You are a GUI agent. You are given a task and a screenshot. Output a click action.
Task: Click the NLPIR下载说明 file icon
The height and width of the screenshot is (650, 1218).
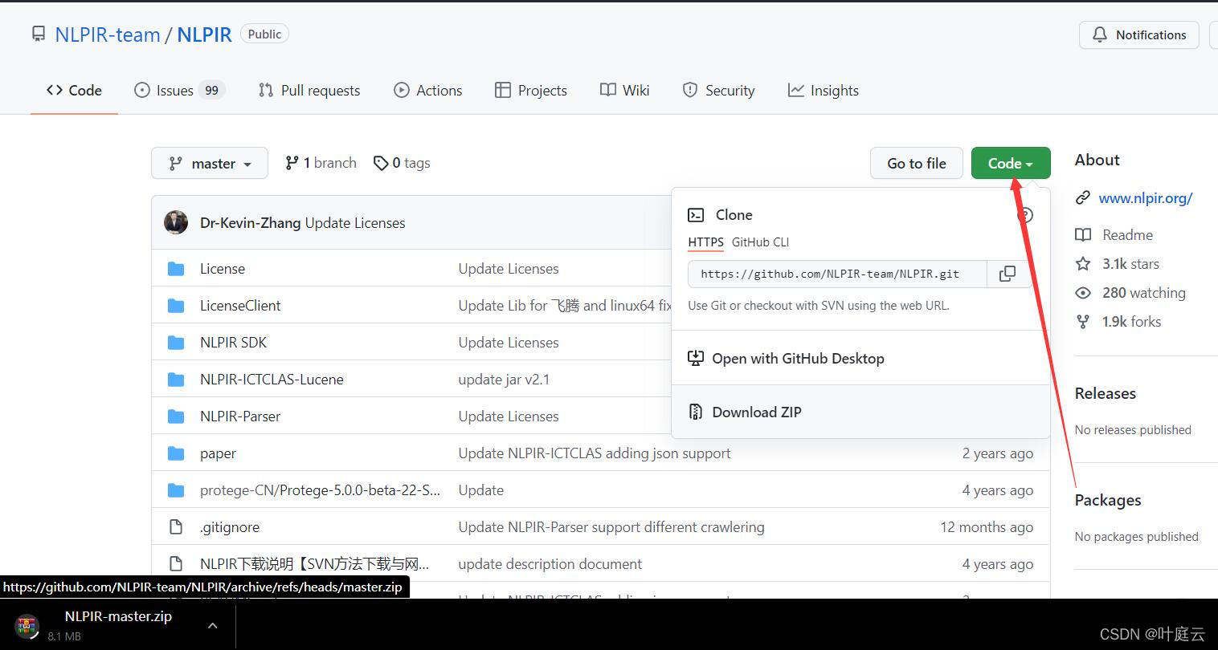(176, 564)
